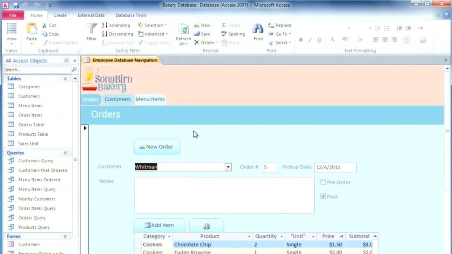Sort records Ascending
This screenshot has width=452, height=254.
(x=116, y=25)
